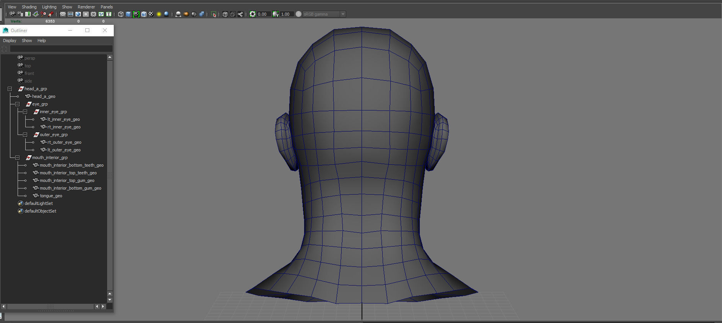The width and height of the screenshot is (722, 323).
Task: Open the Renderer menu
Action: tap(86, 7)
